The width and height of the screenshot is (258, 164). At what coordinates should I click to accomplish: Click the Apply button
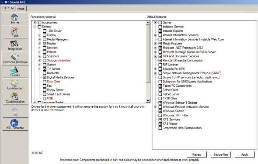point(244,154)
